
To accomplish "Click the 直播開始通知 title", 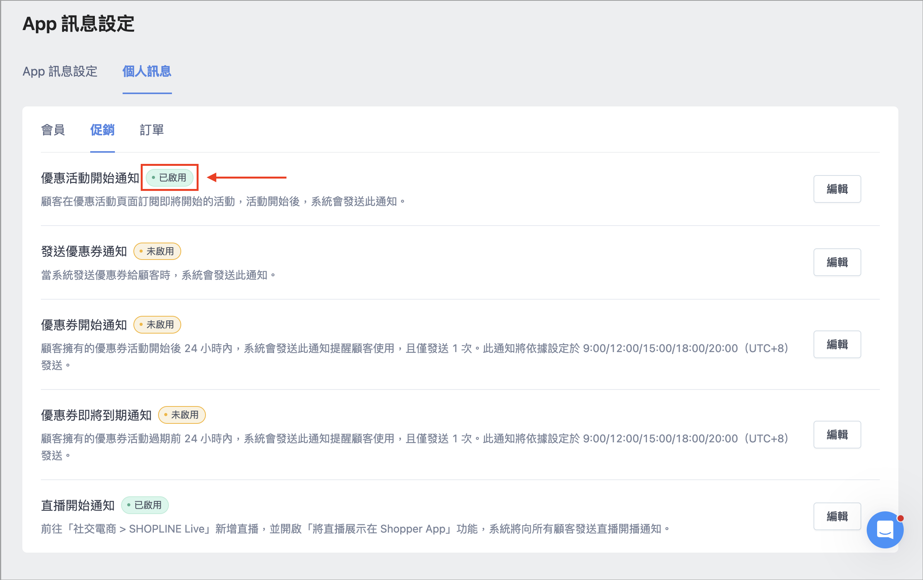I will [78, 505].
